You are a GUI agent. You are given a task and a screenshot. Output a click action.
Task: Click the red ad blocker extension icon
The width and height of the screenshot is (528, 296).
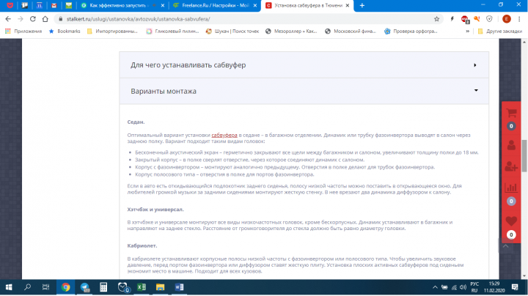465,20
